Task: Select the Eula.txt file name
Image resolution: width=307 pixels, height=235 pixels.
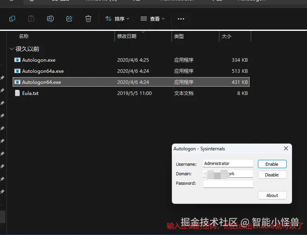Action: [x=31, y=93]
